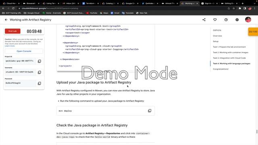Image resolution: width=258 pixels, height=145 pixels.
Task: Jump to GSP1076 in outline
Action: coord(217,30)
